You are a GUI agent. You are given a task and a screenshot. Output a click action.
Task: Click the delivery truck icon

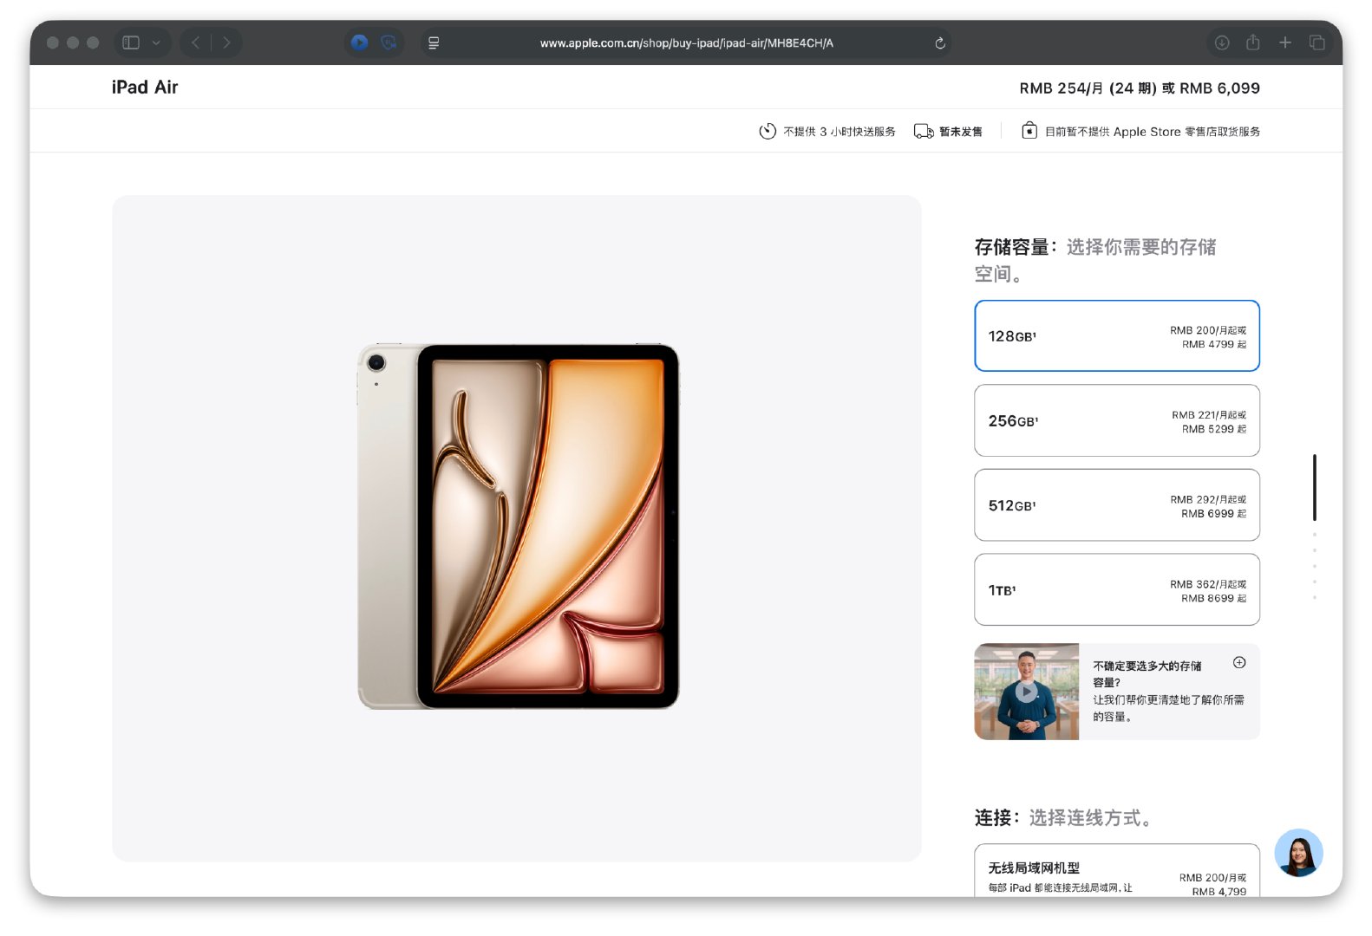point(924,131)
